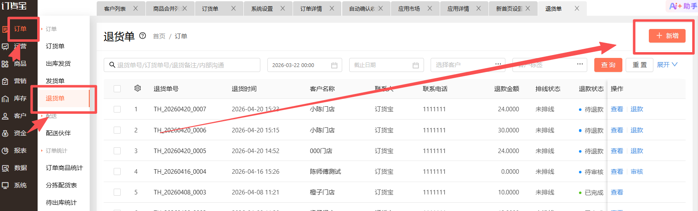Collapse the 配送 submenu group header
The height and width of the screenshot is (211, 698).
pos(51,116)
